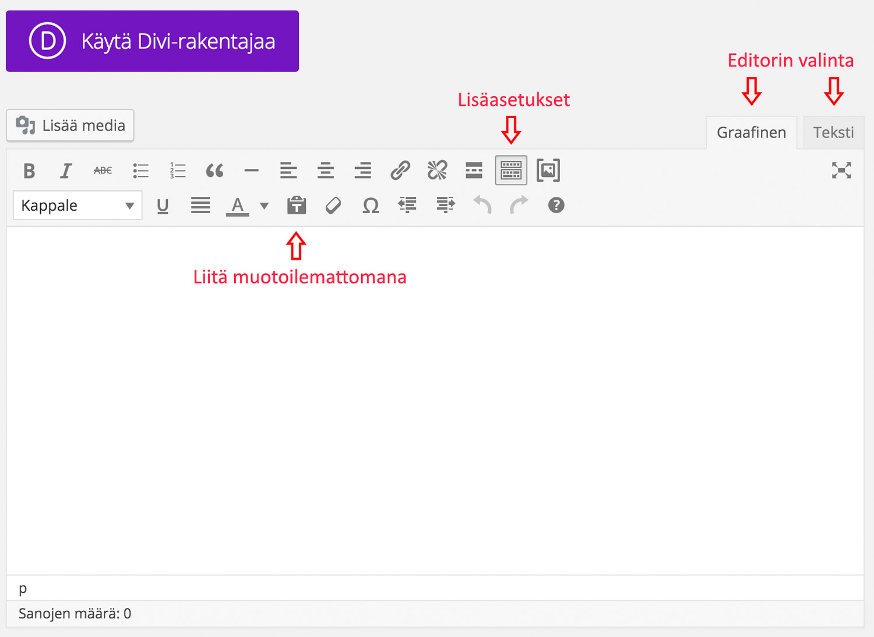This screenshot has height=637, width=874.
Task: Open the text color picker arrow
Action: pyautogui.click(x=264, y=206)
